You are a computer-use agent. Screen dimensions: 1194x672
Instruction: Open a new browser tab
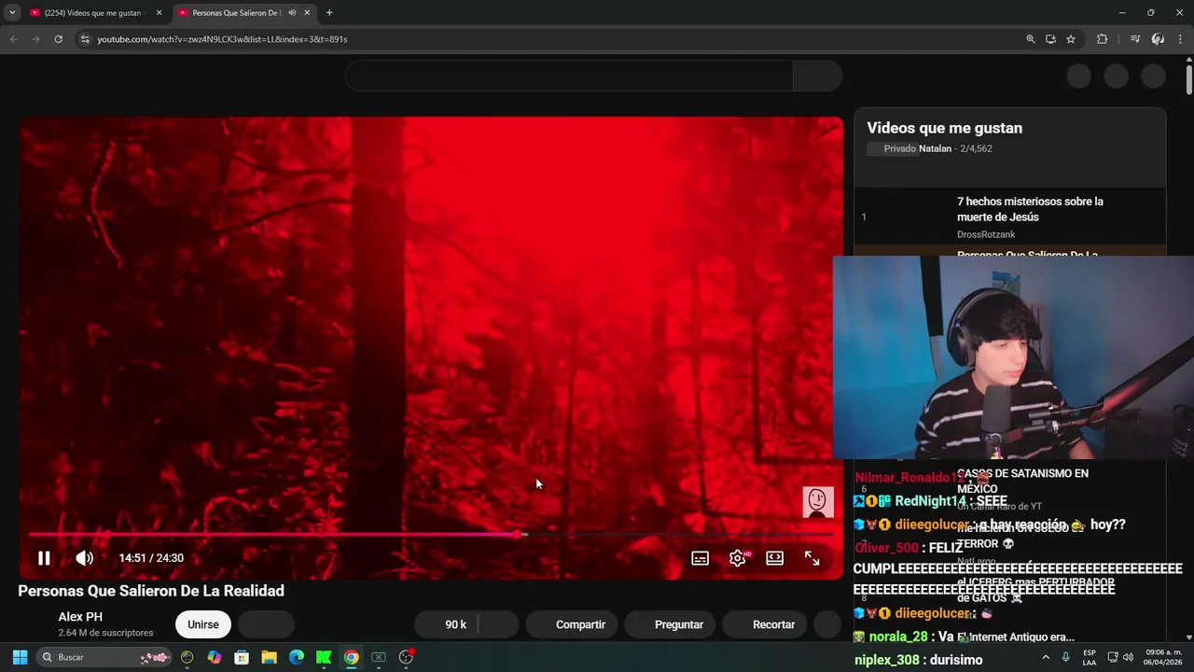pos(329,13)
